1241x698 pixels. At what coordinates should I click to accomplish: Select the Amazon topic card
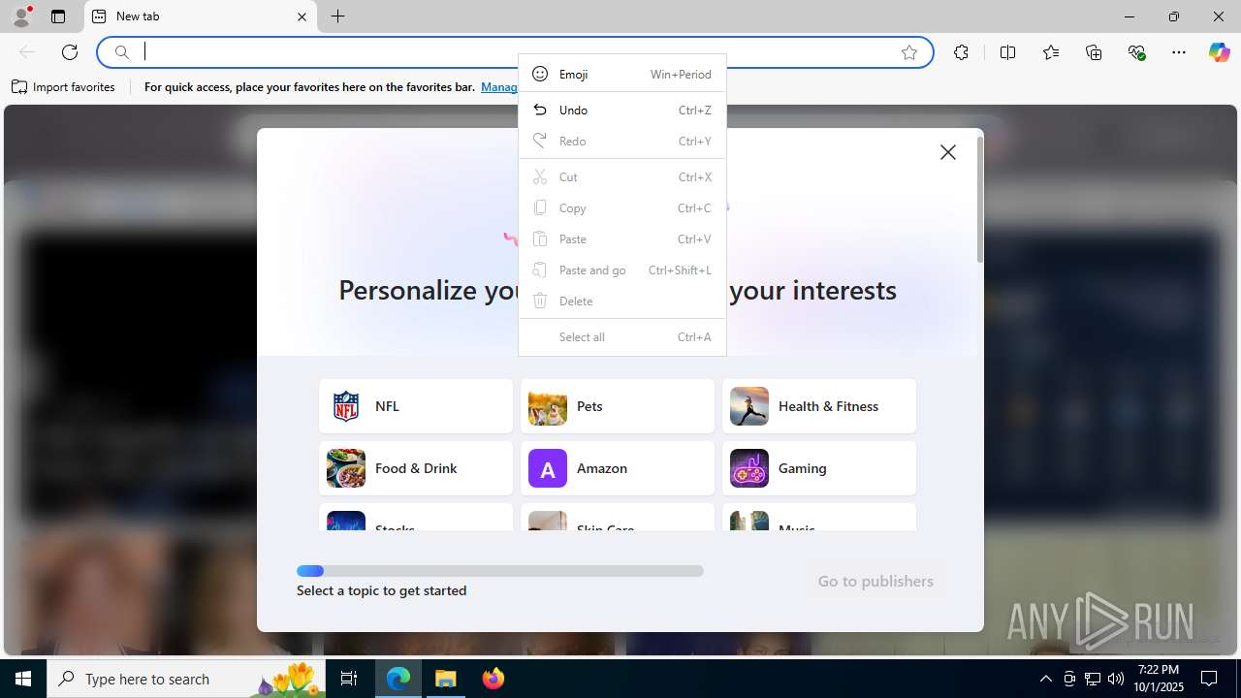click(x=618, y=468)
